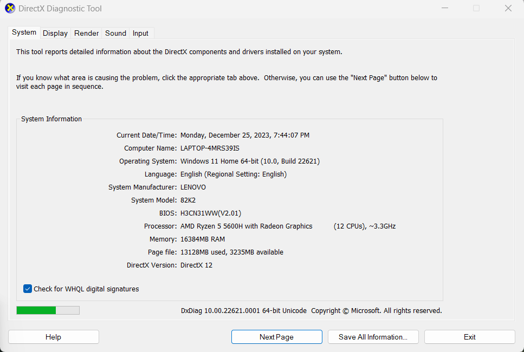Click the 'Computer Name:' label
This screenshot has width=524, height=352.
pos(151,148)
